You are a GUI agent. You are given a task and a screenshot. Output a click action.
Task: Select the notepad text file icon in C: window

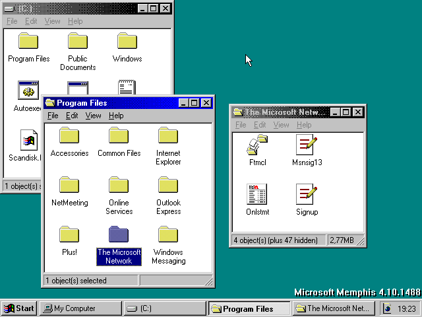point(127,87)
